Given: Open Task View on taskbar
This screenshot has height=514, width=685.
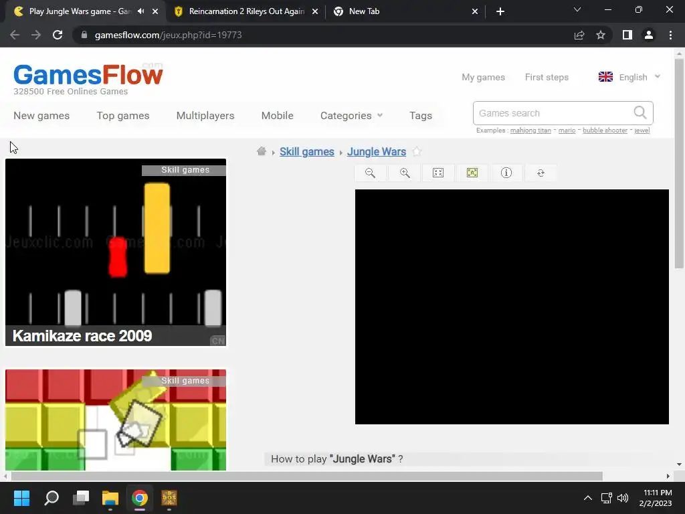Looking at the screenshot, I should point(81,498).
